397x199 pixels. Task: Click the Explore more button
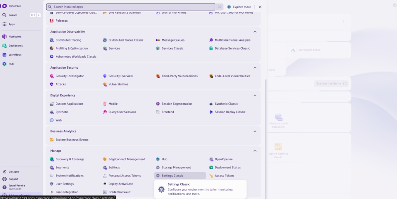coord(239,7)
